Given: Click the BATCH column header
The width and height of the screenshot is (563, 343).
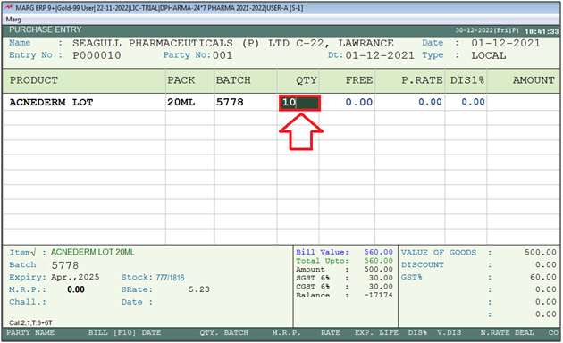Looking at the screenshot, I should 233,80.
